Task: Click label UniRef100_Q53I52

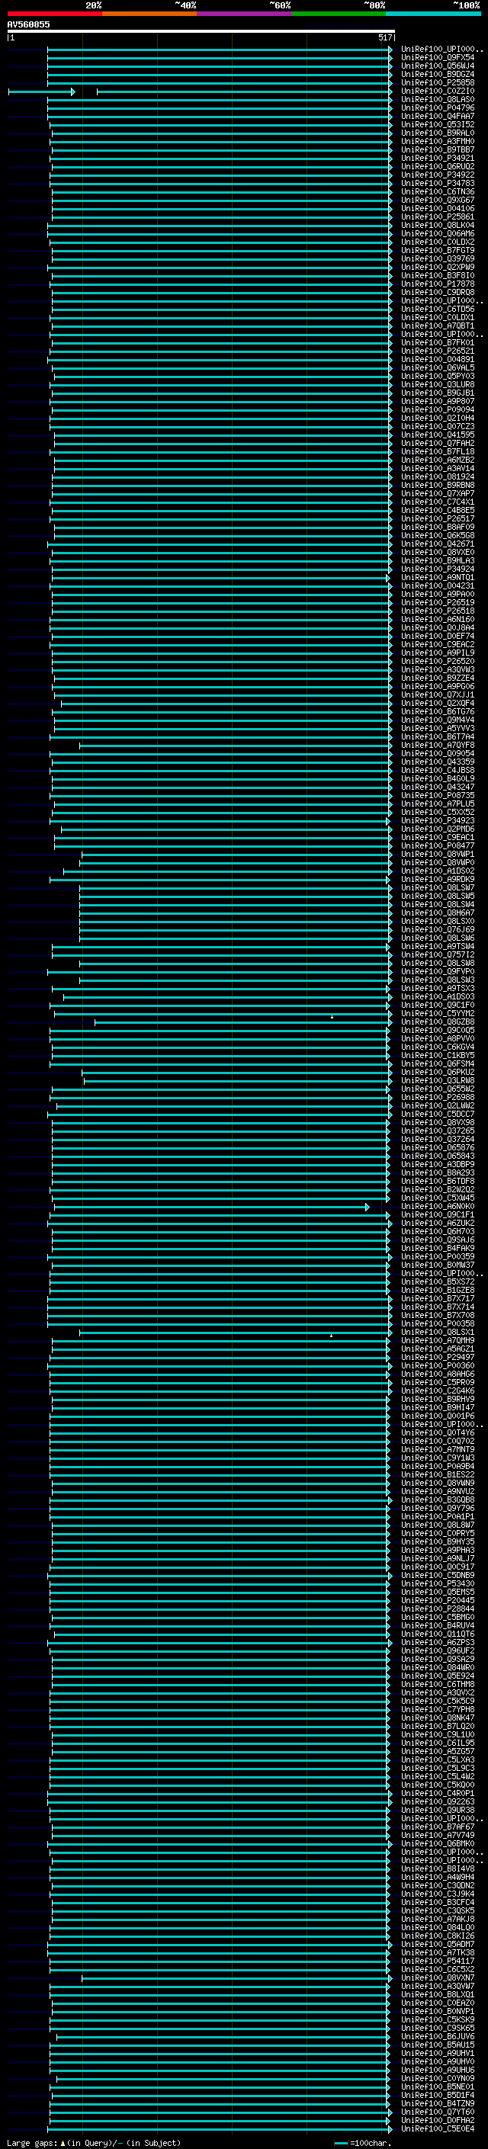Action: point(438,124)
